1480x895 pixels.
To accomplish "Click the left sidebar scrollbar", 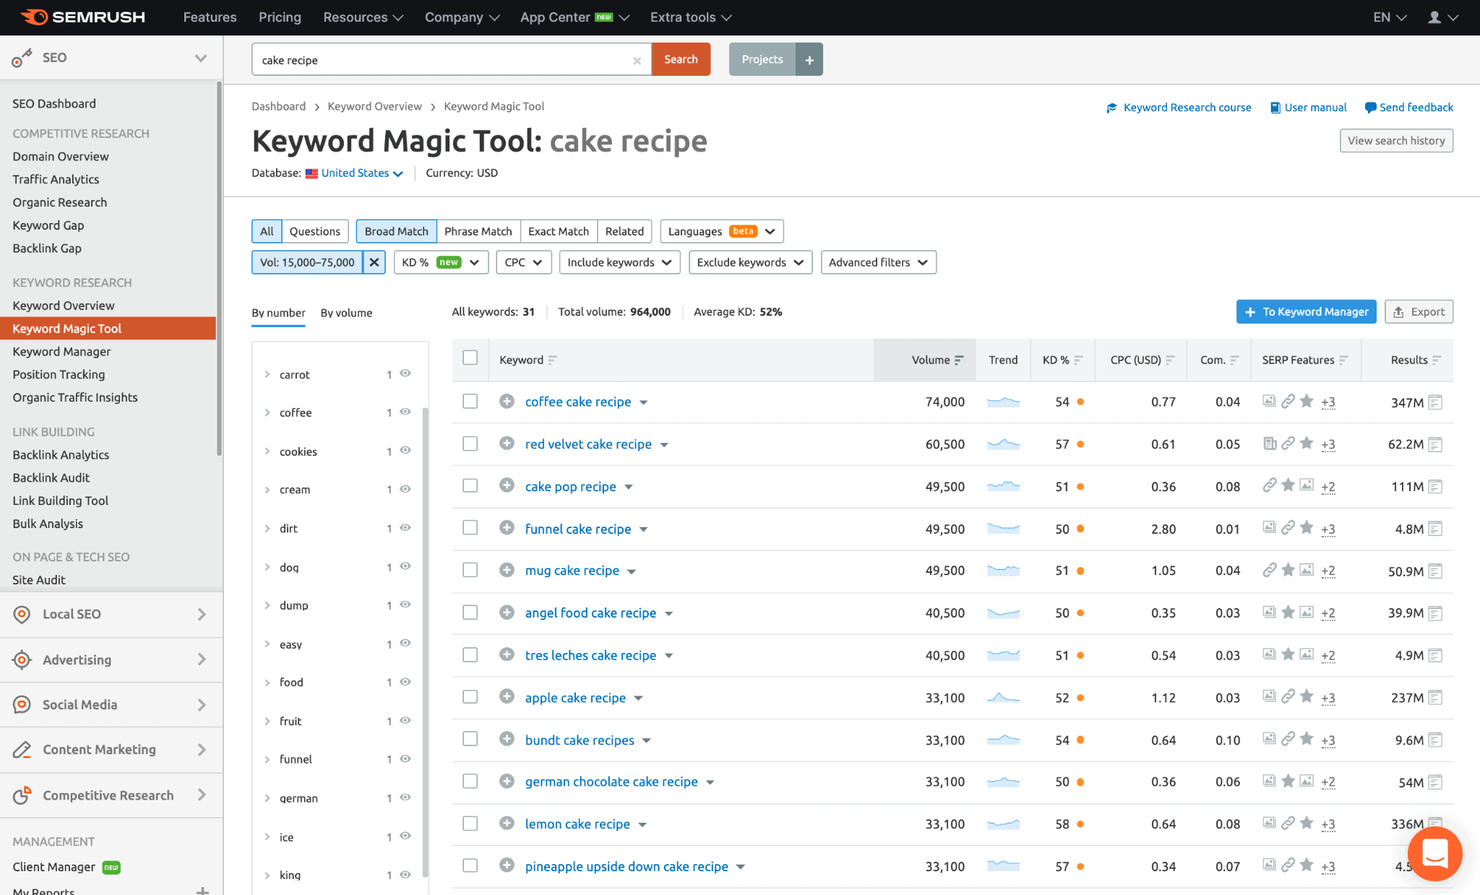I will tap(219, 269).
